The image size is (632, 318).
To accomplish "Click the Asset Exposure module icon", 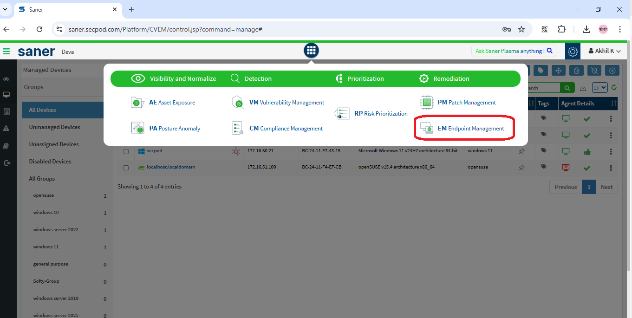I will 138,103.
